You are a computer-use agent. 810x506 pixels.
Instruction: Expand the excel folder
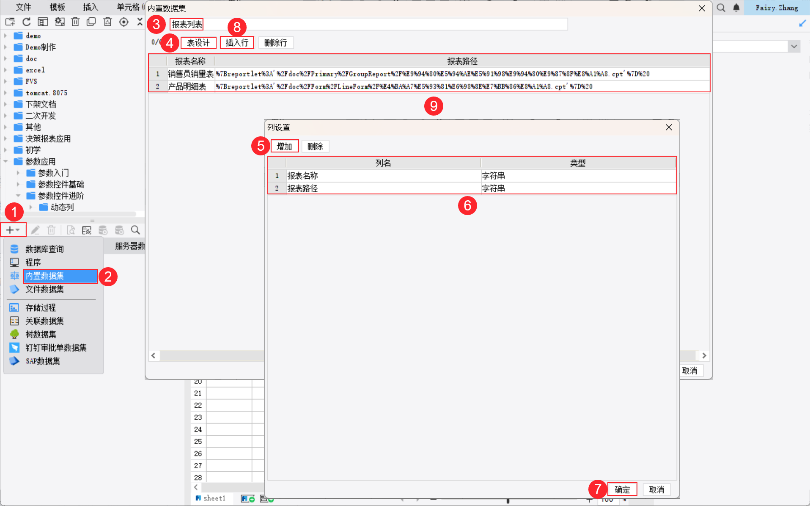[5, 70]
